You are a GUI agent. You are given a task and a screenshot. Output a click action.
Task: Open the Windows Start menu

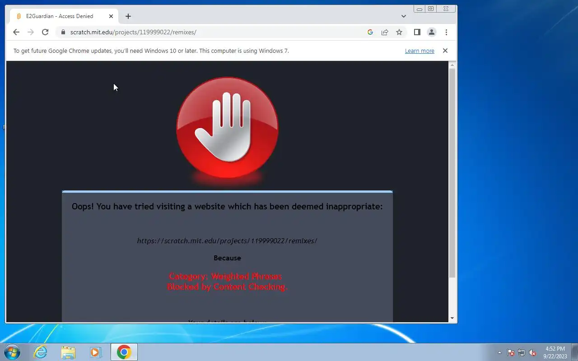12,352
